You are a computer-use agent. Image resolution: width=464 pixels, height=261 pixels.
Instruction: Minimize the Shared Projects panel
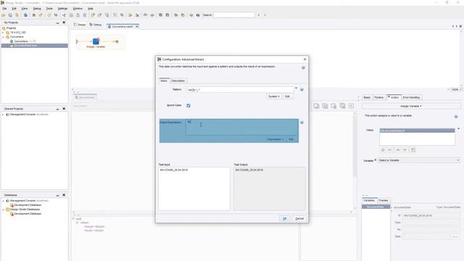(x=57, y=109)
